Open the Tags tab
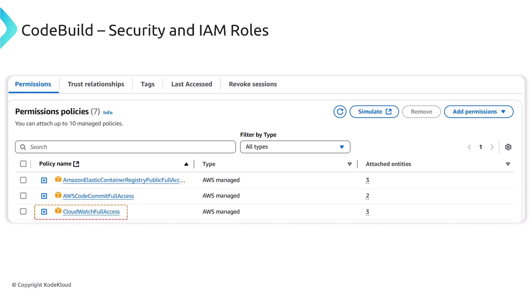This screenshot has height=298, width=531. [148, 84]
